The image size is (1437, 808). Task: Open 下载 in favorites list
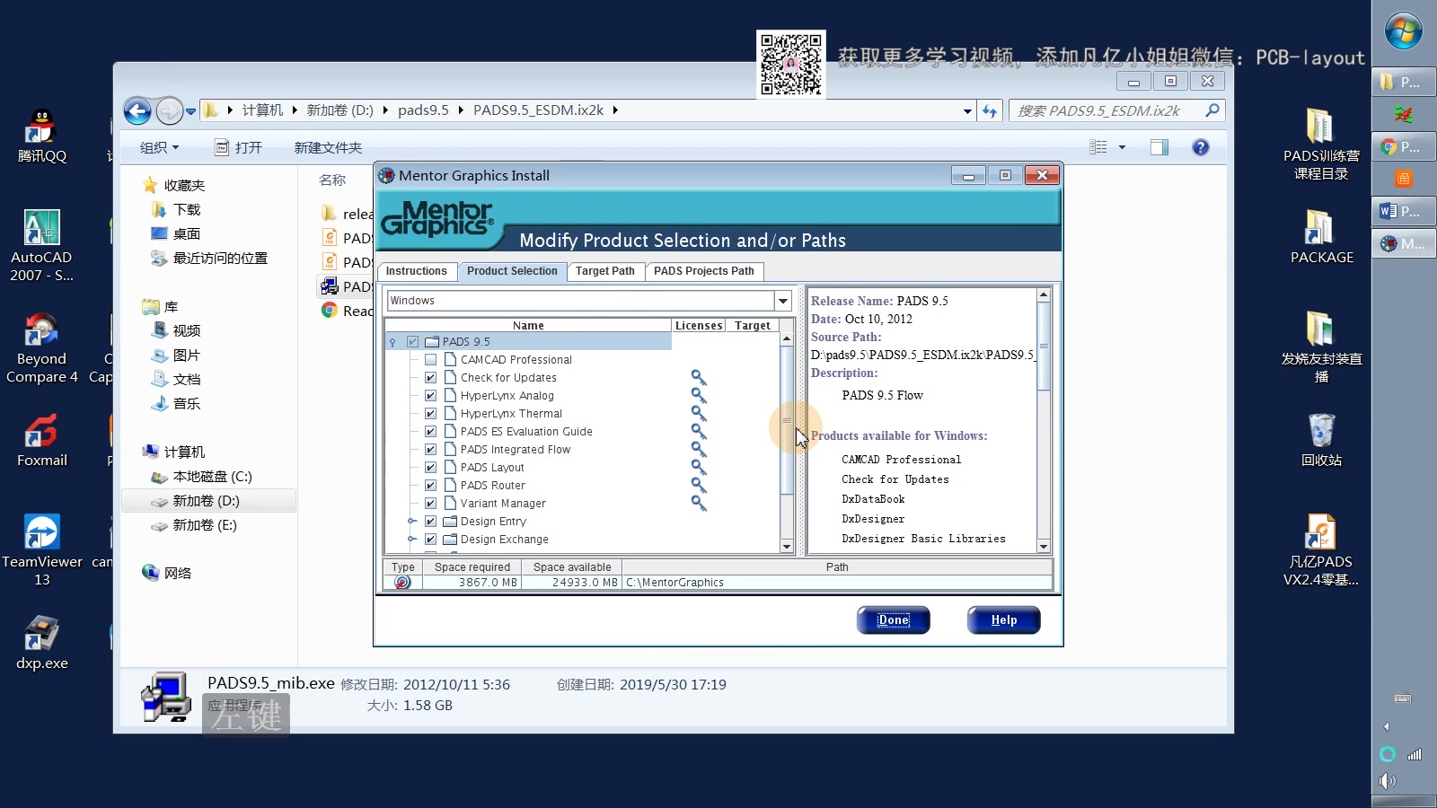(x=187, y=209)
